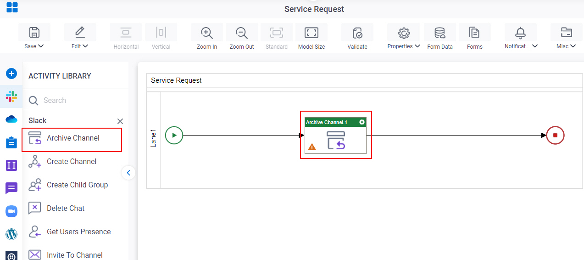The width and height of the screenshot is (584, 260).
Task: Select the purple square sidebar icon
Action: pyautogui.click(x=11, y=165)
